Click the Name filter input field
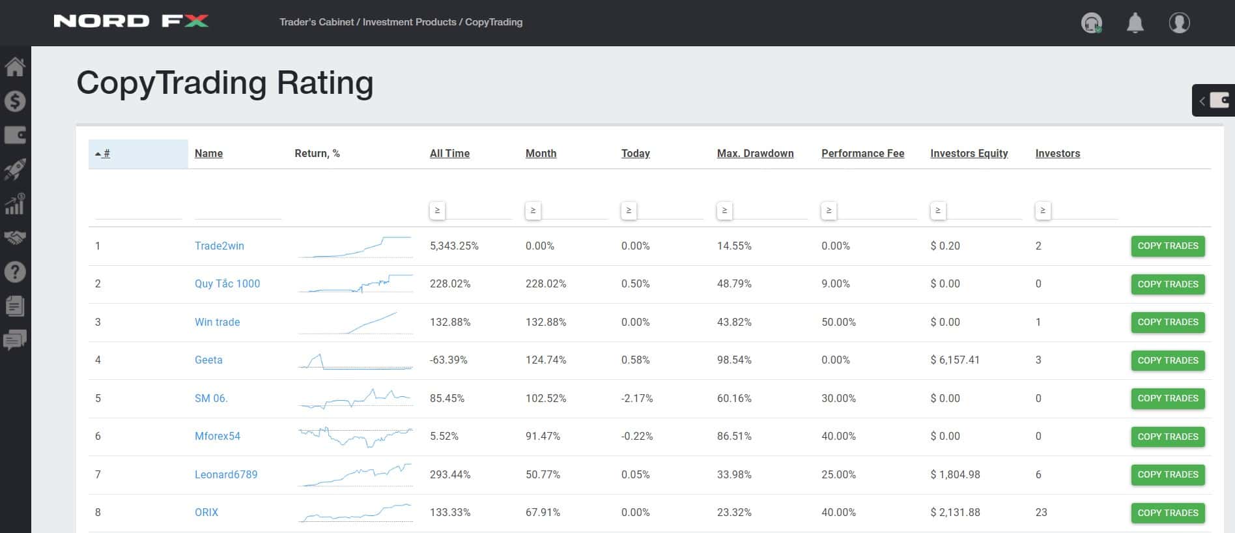1235x533 pixels. (238, 210)
